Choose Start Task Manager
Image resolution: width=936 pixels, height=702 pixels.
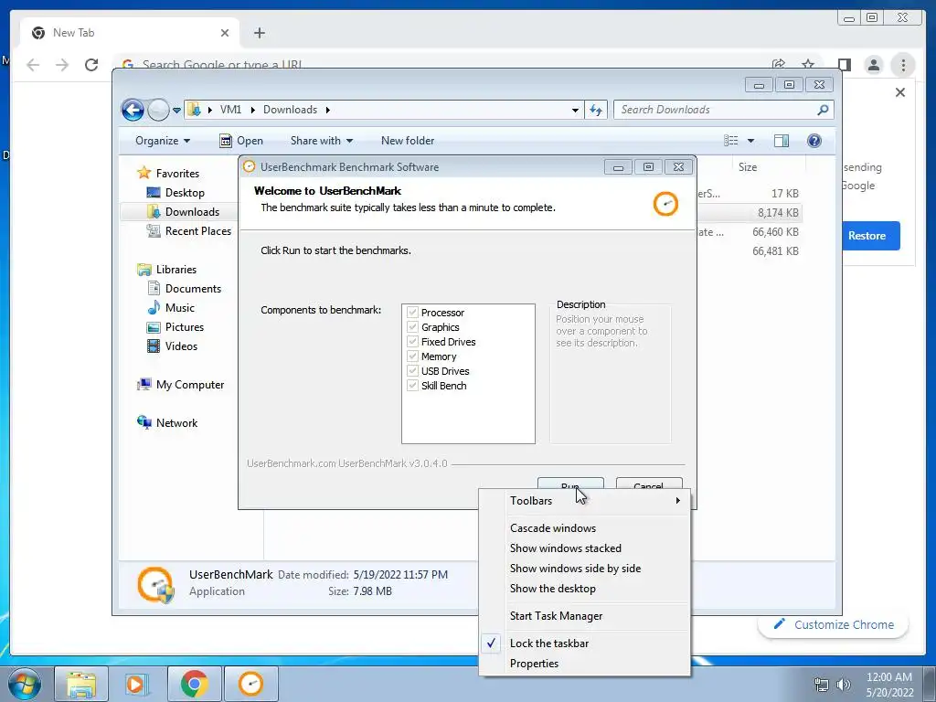coord(585,616)
